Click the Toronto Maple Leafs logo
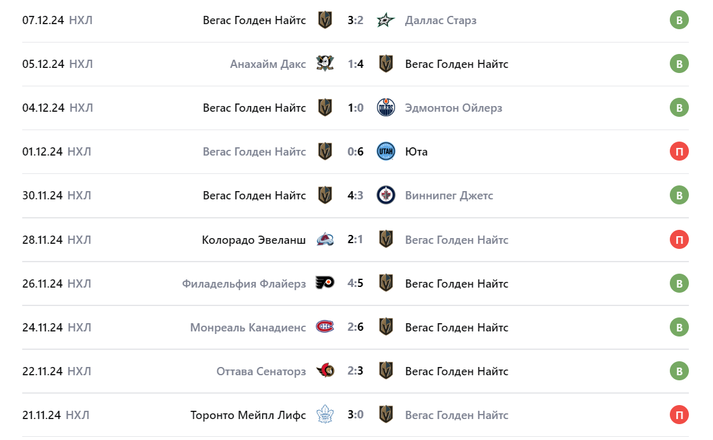The image size is (713, 440). 325,415
